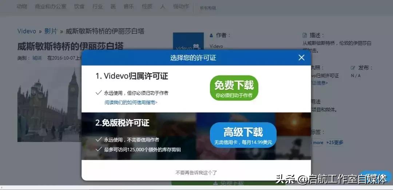Click the more tag button
This screenshot has width=393, height=190.
click(317, 142)
